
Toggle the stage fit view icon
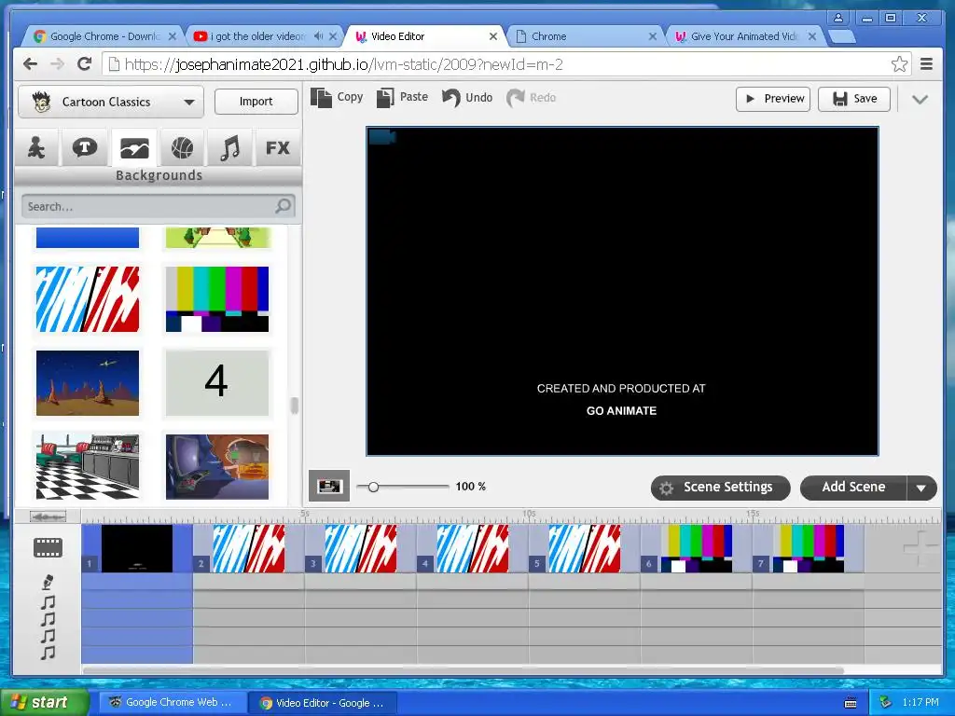click(x=329, y=486)
